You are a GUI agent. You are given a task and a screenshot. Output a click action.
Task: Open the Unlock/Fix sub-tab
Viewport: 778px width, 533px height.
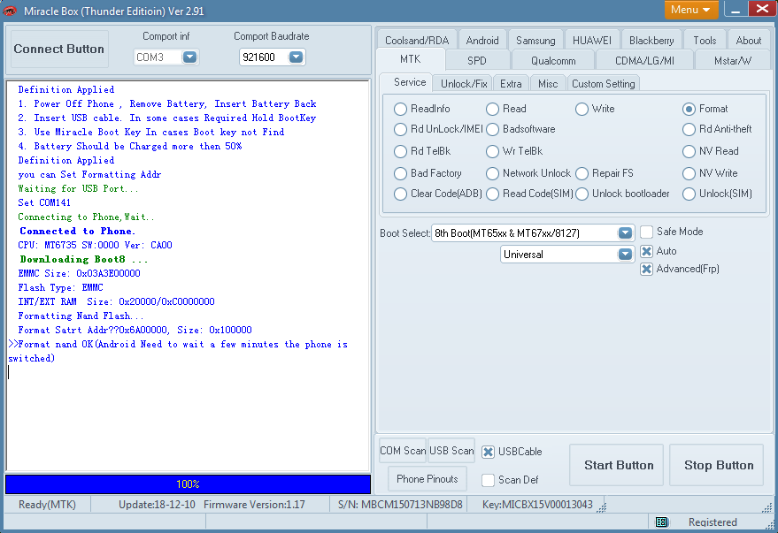tap(464, 84)
